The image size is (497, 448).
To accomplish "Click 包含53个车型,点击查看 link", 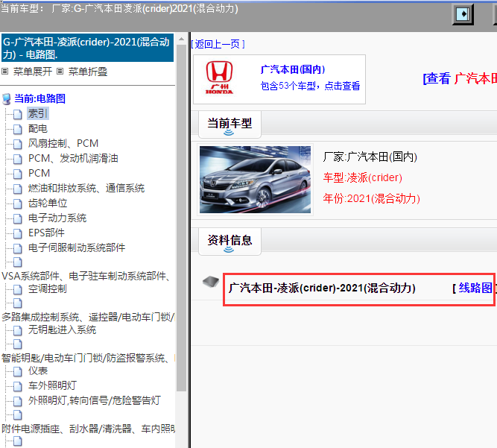I will point(310,86).
